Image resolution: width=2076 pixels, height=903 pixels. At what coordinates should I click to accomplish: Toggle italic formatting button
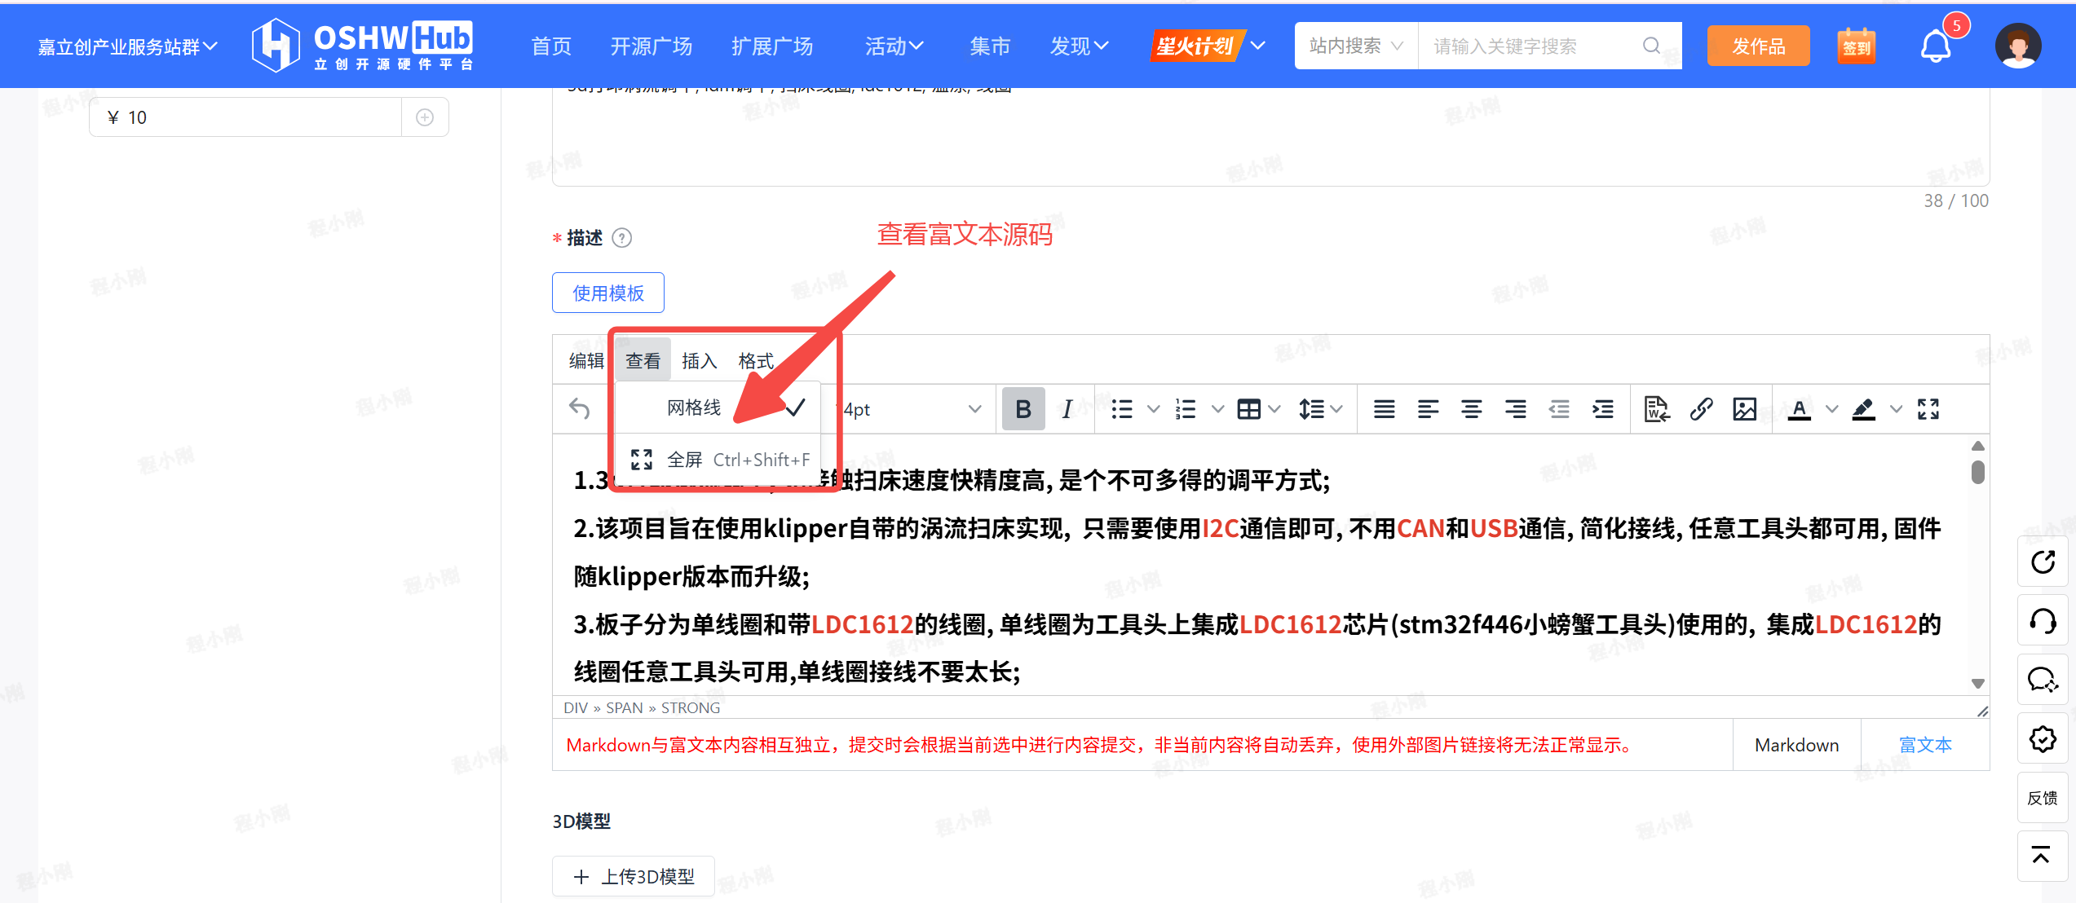click(1067, 408)
